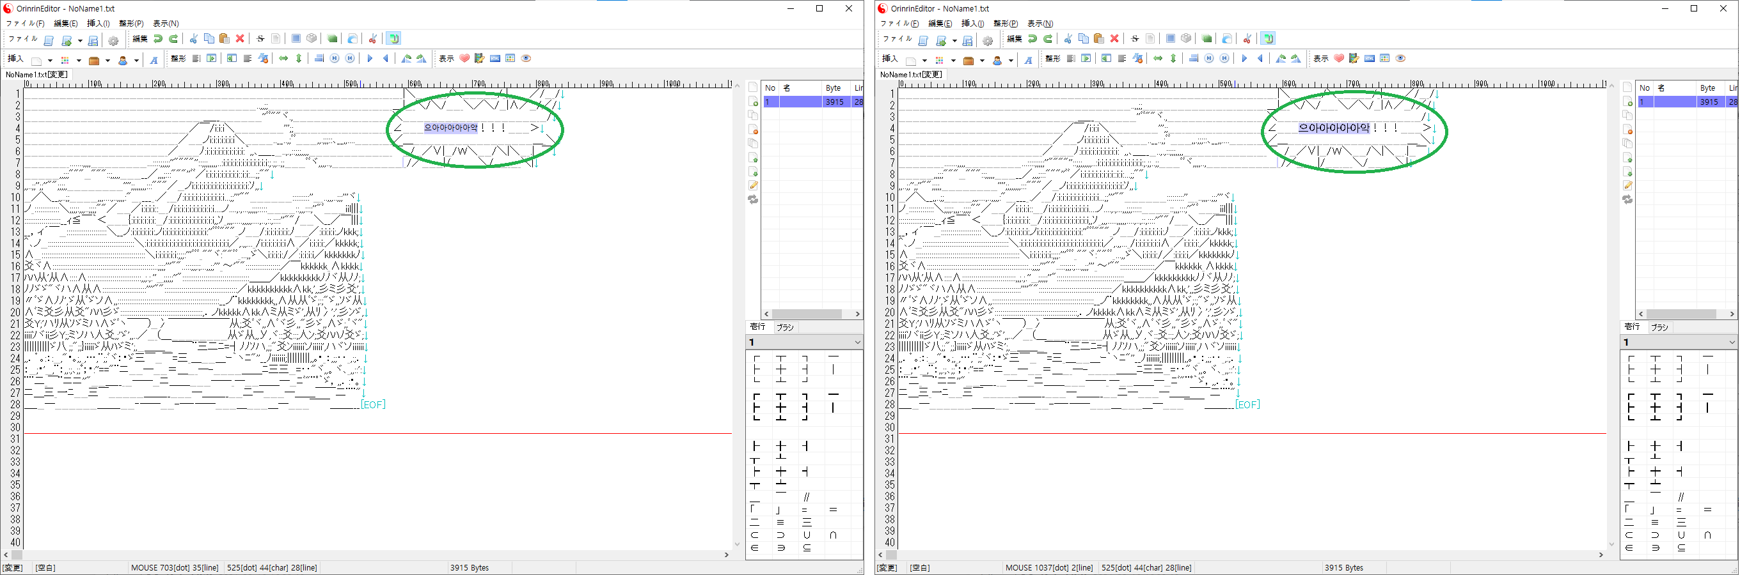
Task: Click the red heart icon in right window
Action: click(1339, 59)
